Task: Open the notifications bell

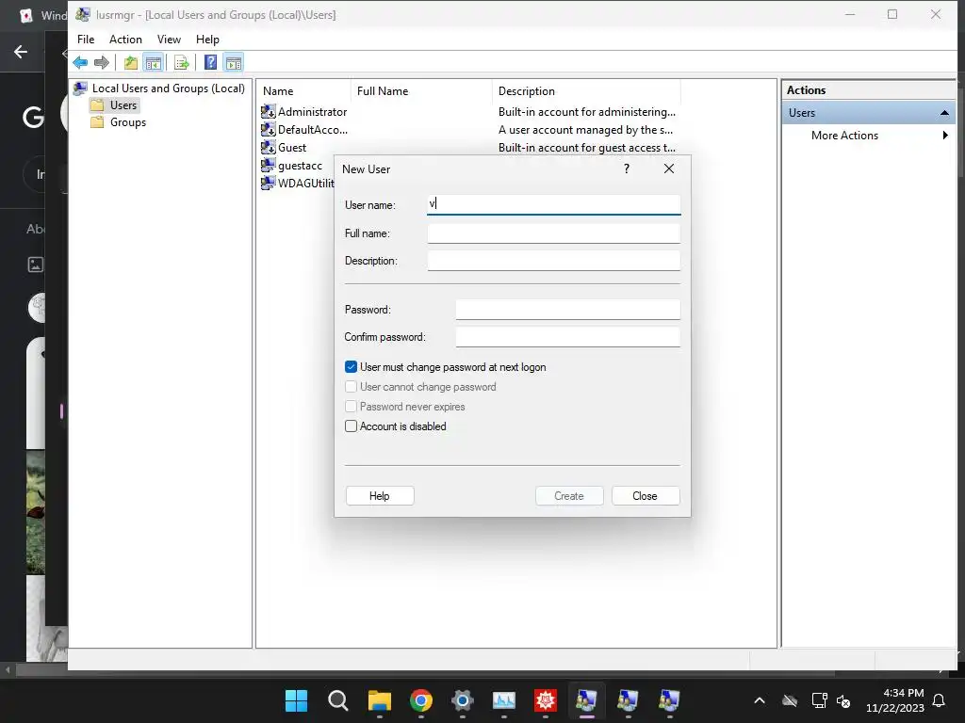Action: click(940, 700)
